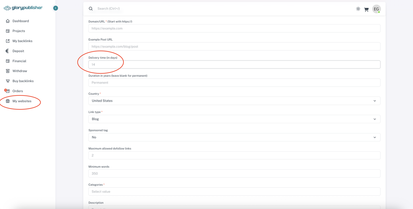Image resolution: width=413 pixels, height=209 pixels.
Task: Click the Example Post URL field
Action: tap(234, 46)
